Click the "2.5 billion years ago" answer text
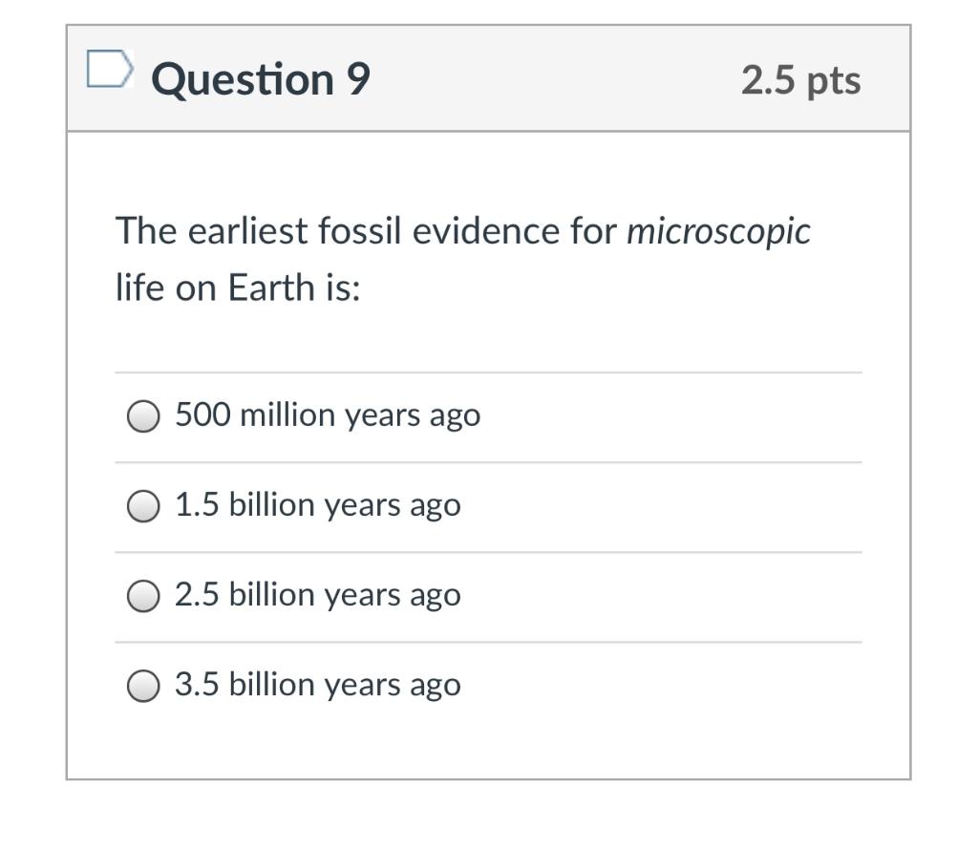Screen dimensions: 978x850 point(317,595)
